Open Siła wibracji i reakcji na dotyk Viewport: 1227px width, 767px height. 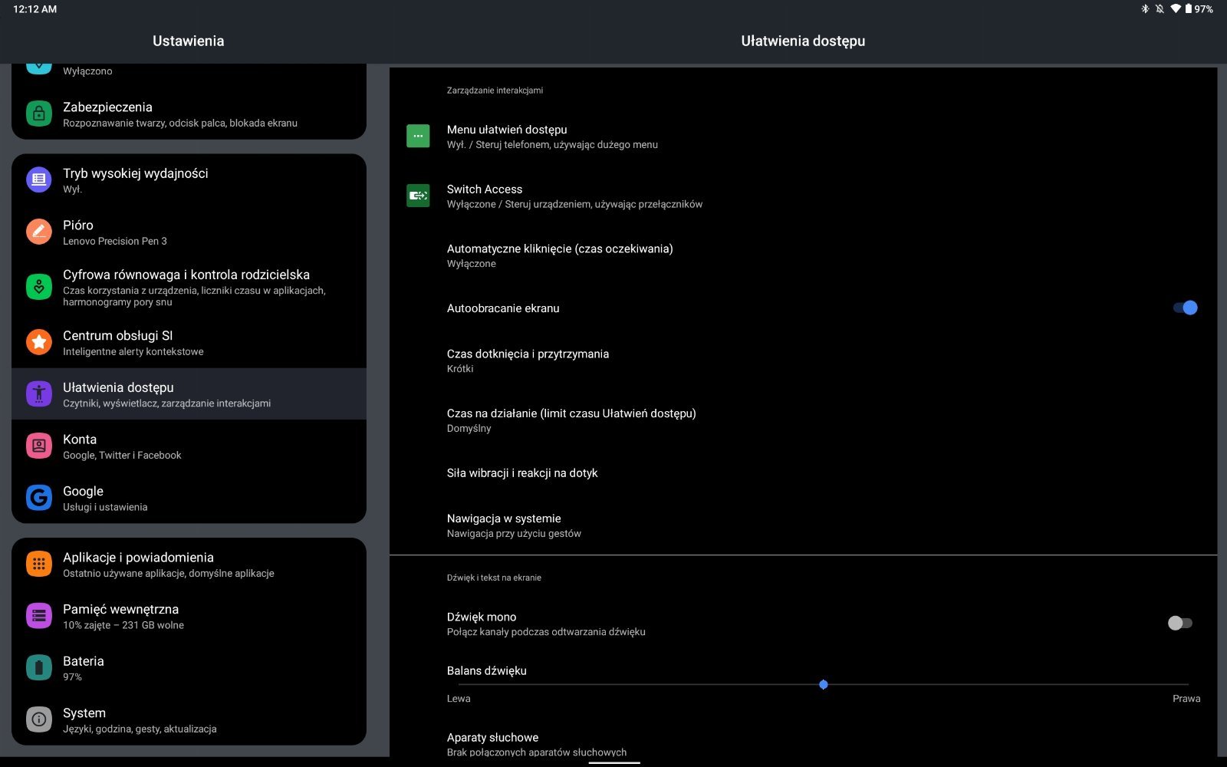pyautogui.click(x=522, y=473)
